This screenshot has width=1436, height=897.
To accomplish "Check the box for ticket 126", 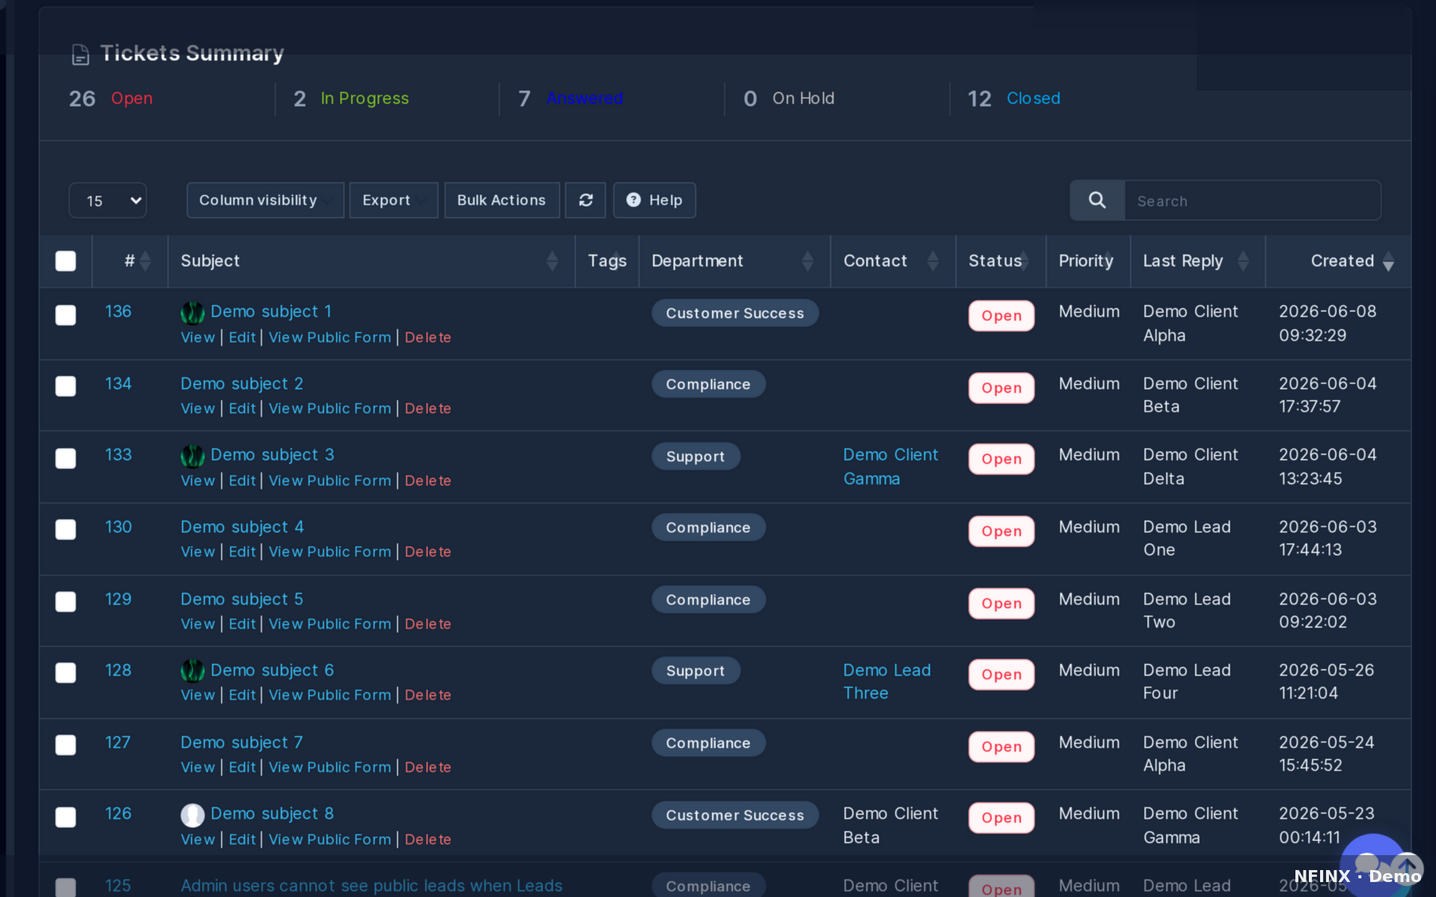I will coord(66,817).
